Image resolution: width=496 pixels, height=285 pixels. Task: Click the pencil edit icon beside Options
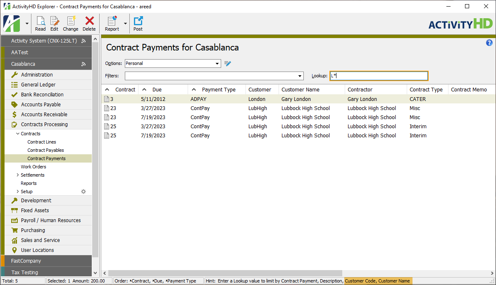227,63
